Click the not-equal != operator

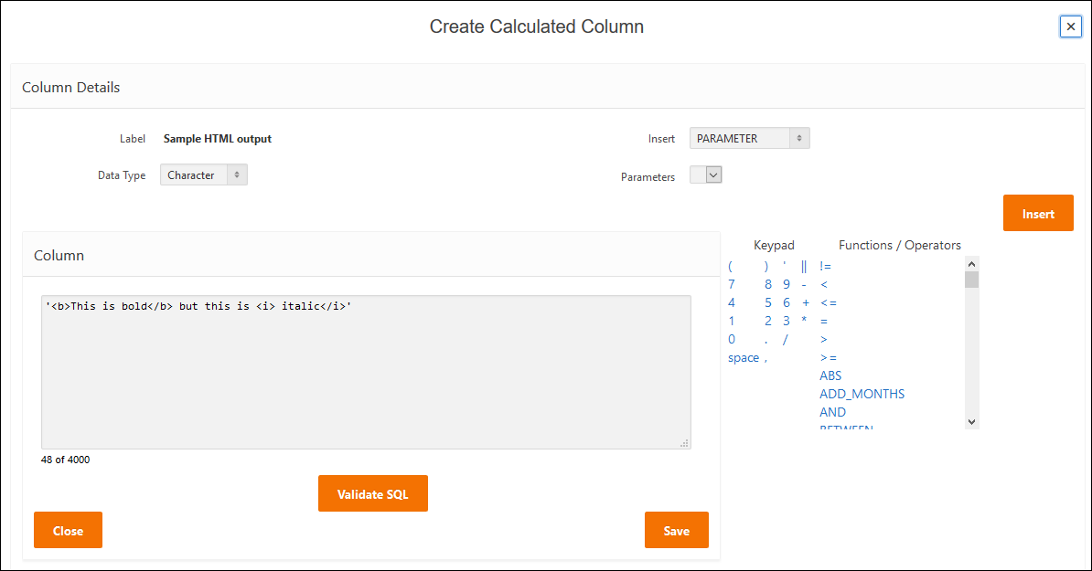[x=826, y=267]
